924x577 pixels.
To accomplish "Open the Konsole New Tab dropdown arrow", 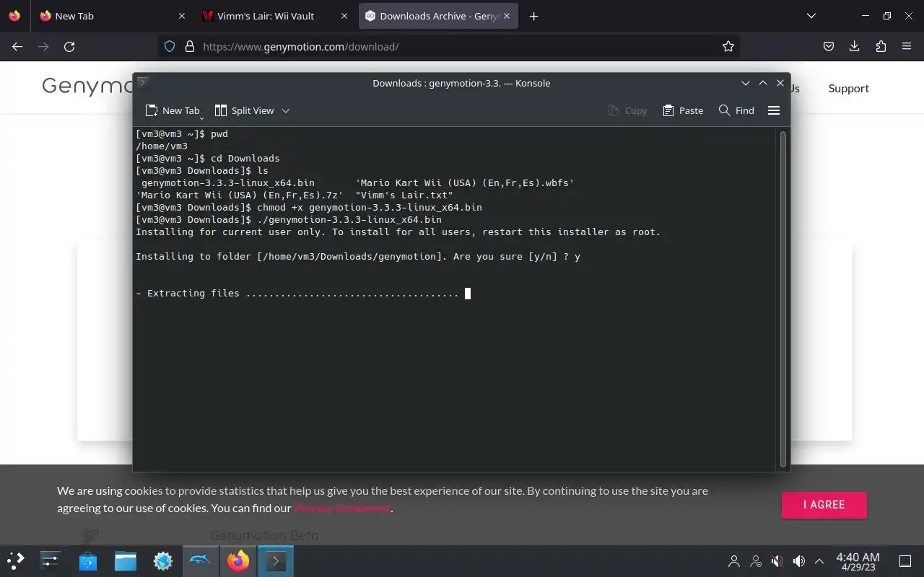I will pyautogui.click(x=201, y=117).
